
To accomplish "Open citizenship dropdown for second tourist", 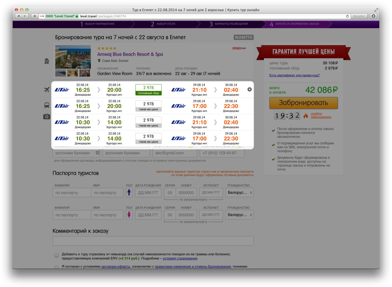I will [x=239, y=215].
